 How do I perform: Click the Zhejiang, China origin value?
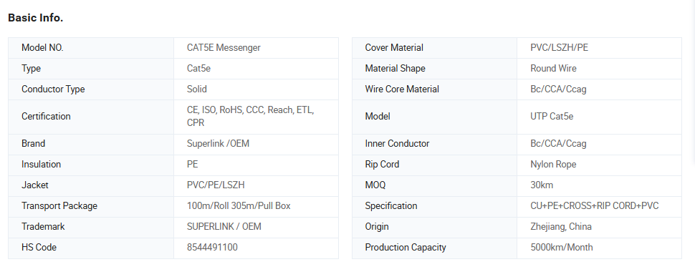click(x=561, y=227)
